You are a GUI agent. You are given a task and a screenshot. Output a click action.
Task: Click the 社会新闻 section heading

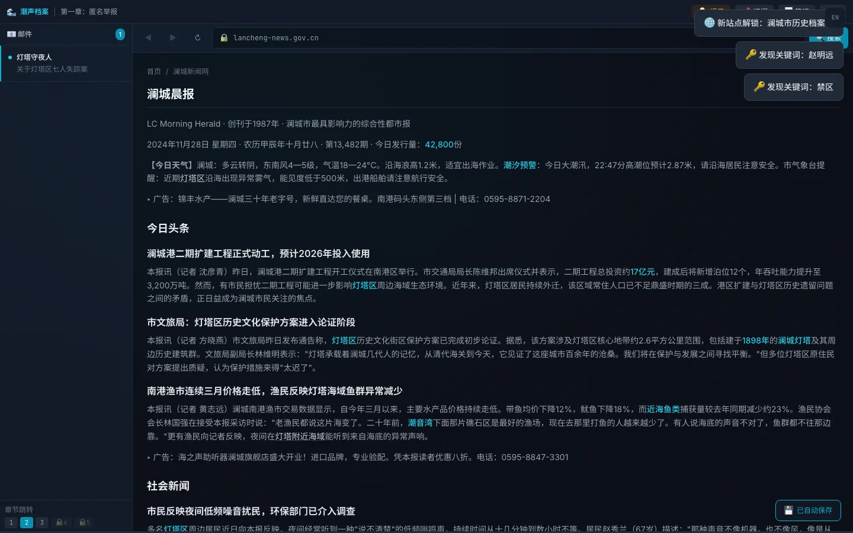[x=168, y=486]
